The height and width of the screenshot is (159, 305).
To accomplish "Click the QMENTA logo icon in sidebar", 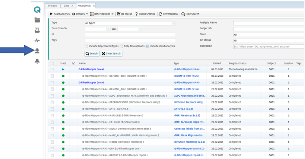I will pos(37,10).
